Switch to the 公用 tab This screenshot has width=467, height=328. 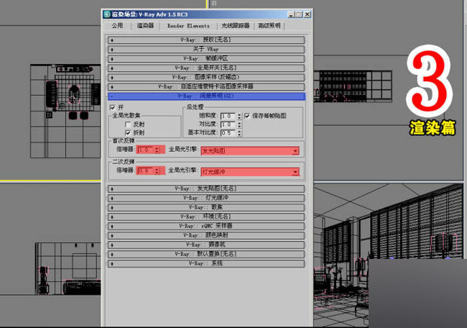pos(117,26)
